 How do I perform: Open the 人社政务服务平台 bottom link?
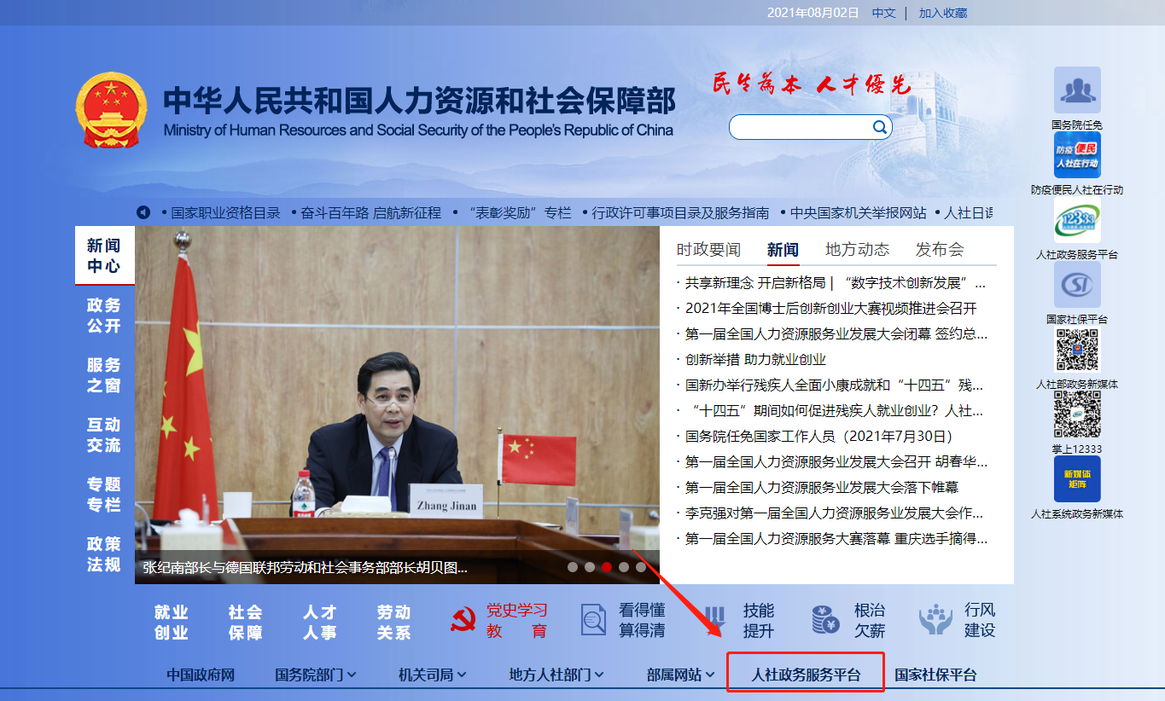point(806,675)
